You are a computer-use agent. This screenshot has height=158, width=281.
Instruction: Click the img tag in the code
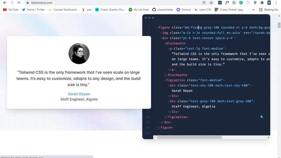click(165, 33)
